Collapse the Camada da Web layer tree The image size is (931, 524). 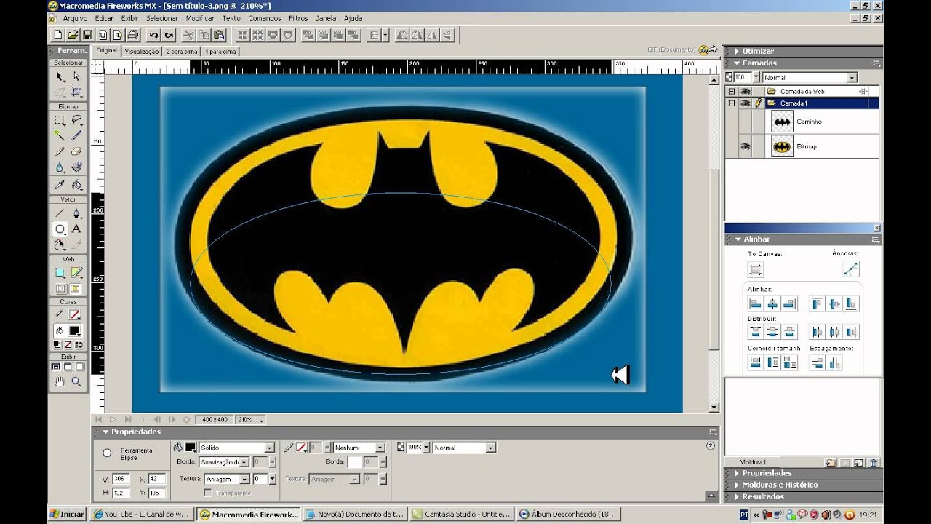[x=731, y=92]
